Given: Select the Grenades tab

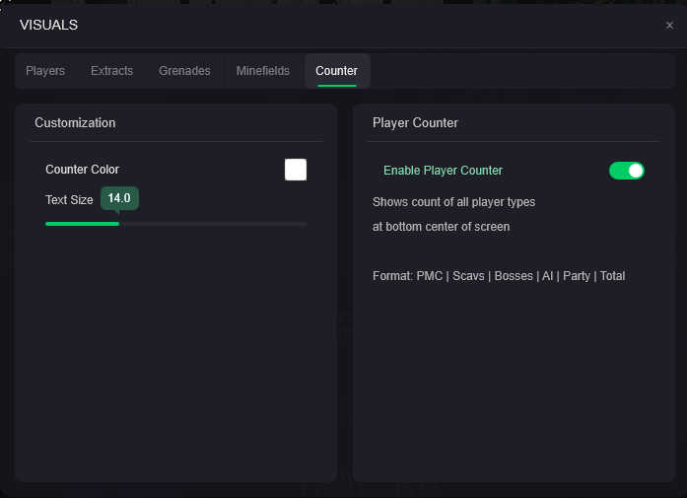Looking at the screenshot, I should coord(184,71).
